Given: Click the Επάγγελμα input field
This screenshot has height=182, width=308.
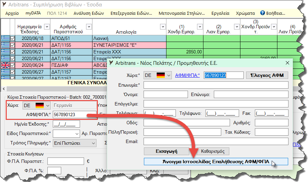Looking at the screenshot, I should click(216, 104).
